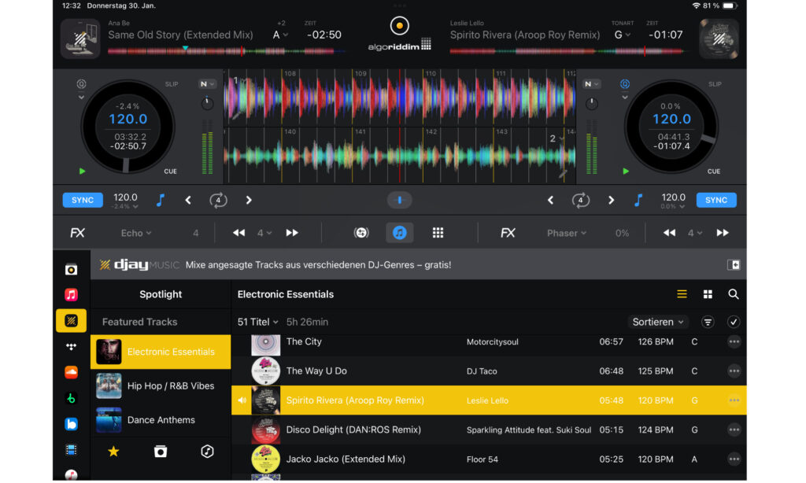This screenshot has height=483, width=806.
Task: Click left deck track overview waveform
Action: (226, 51)
